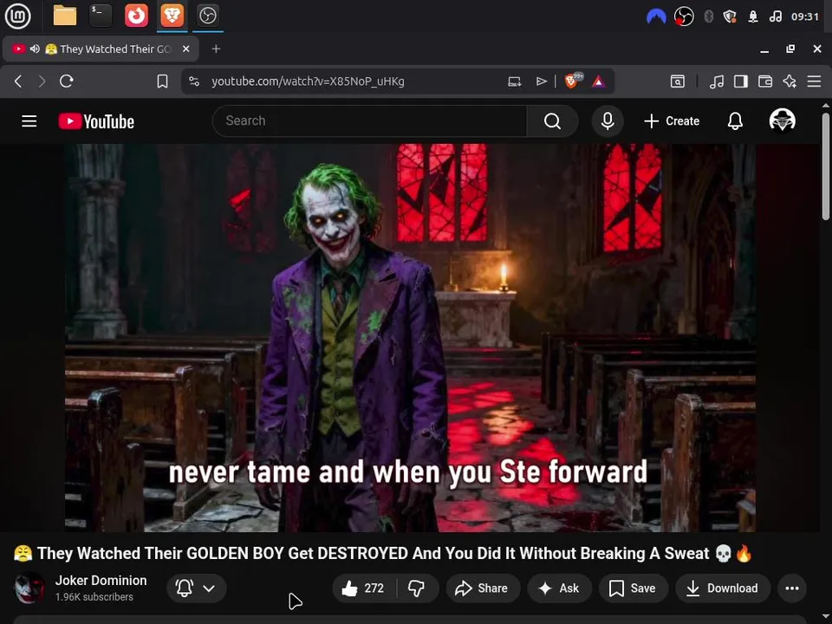
Task: Open the Linux Mint start menu
Action: click(18, 16)
